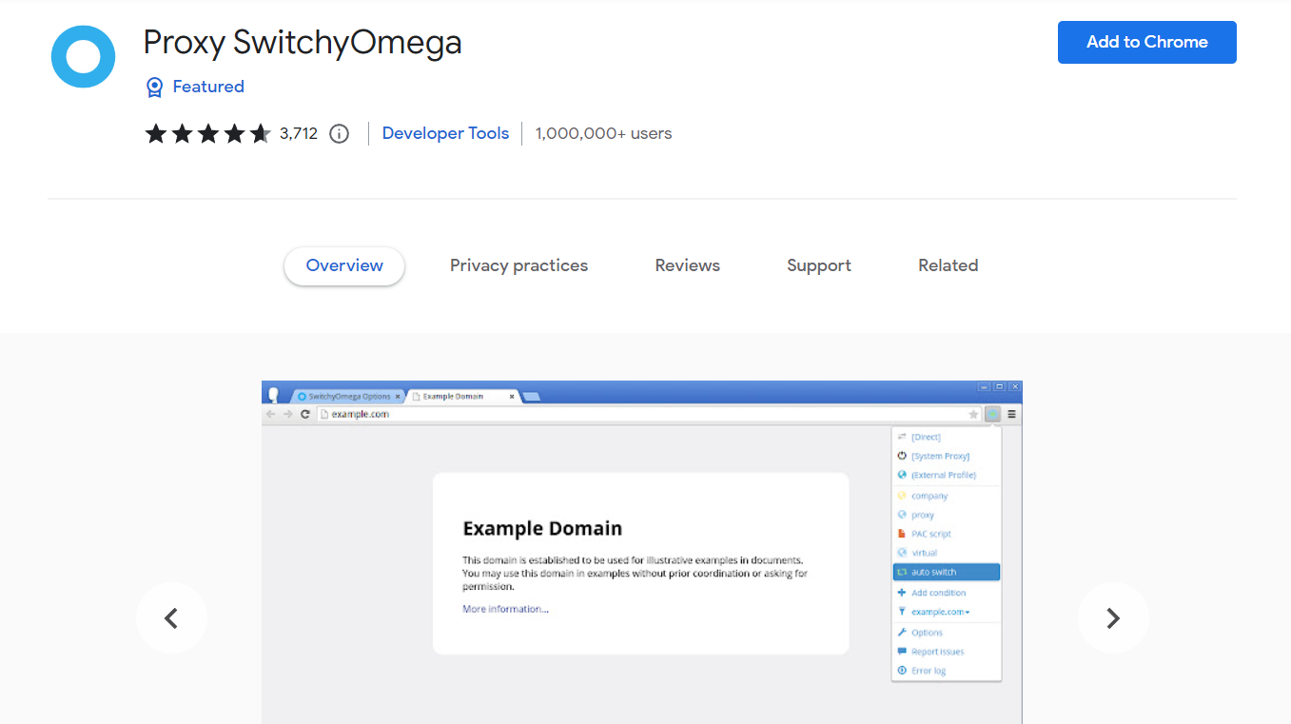
Task: Click the Featured badge icon
Action: pyautogui.click(x=154, y=88)
